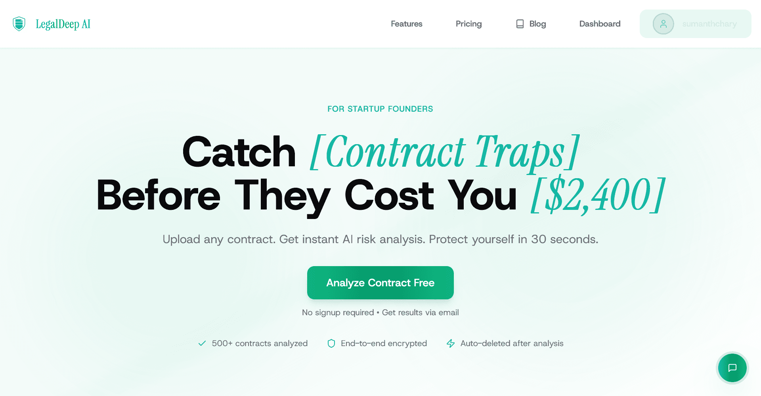Click the 'FOR STARTUP FOUNDERS' tagline

pyautogui.click(x=380, y=109)
